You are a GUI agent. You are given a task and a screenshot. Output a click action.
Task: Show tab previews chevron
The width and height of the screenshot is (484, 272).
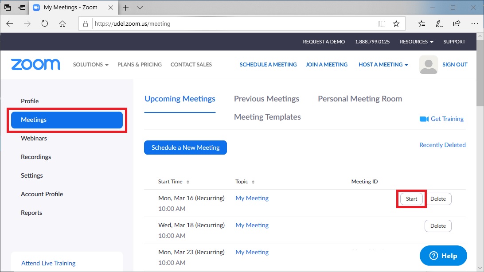(140, 8)
